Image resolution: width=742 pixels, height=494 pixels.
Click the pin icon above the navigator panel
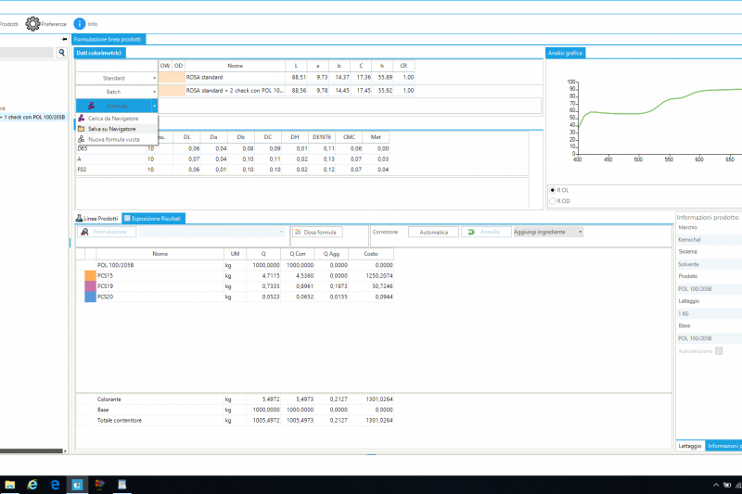64,39
